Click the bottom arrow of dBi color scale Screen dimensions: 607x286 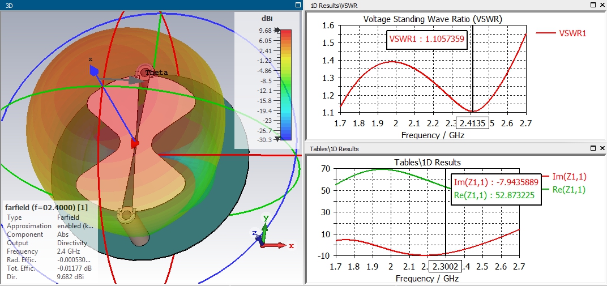point(277,139)
